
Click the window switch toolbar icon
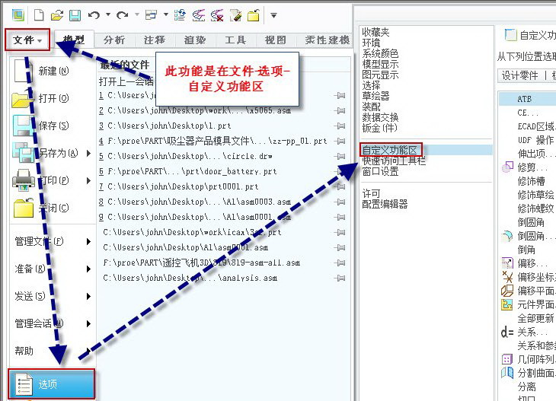151,15
